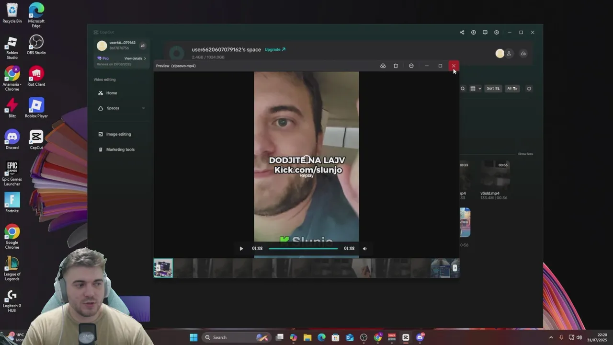Image resolution: width=613 pixels, height=345 pixels.
Task: Click the circled minus icon in preview toolbar
Action: (x=411, y=66)
